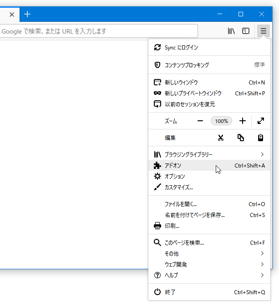Viewport: 279px width, 306px height.
Task: Choose 名前を付けてページを保存...
Action: click(209, 215)
